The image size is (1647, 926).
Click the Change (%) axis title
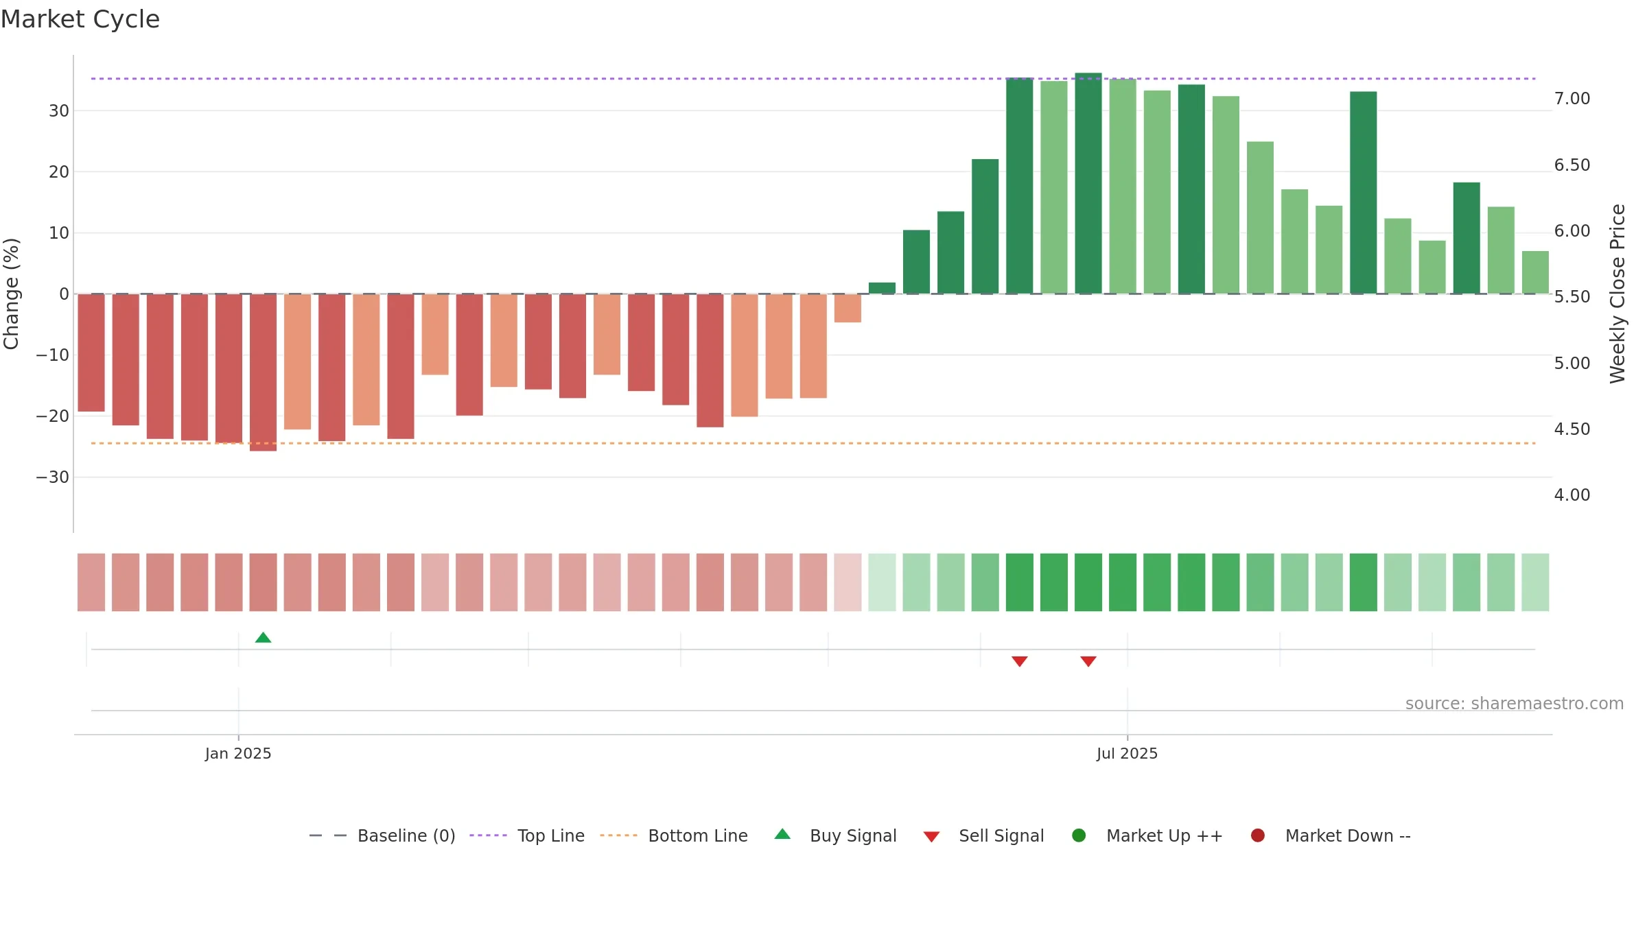[11, 294]
